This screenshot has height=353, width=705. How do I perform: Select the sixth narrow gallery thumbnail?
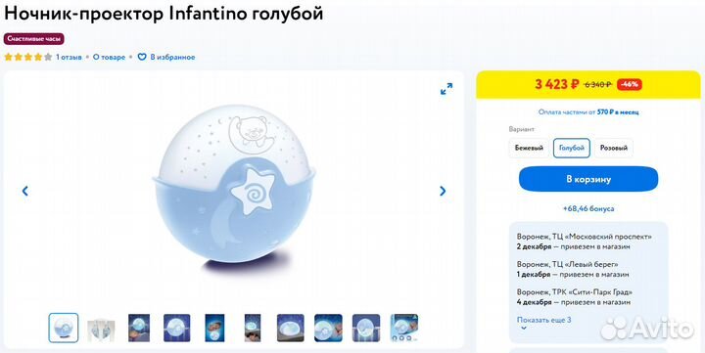[x=253, y=328]
